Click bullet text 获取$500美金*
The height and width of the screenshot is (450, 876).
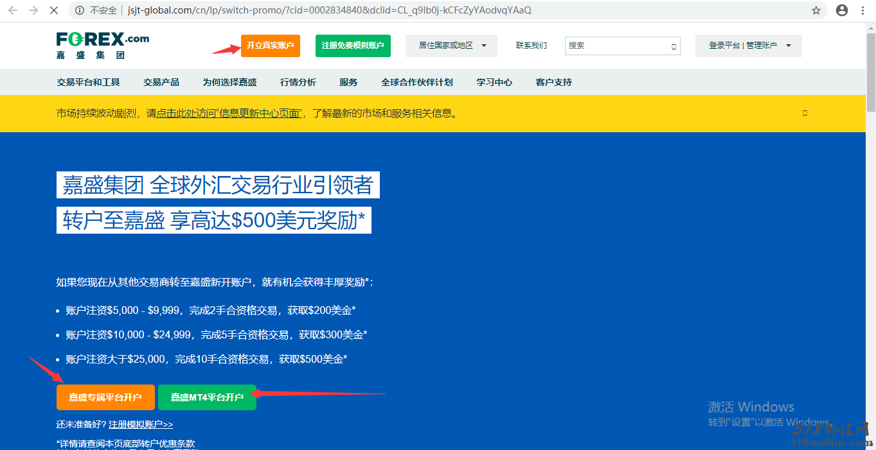313,359
